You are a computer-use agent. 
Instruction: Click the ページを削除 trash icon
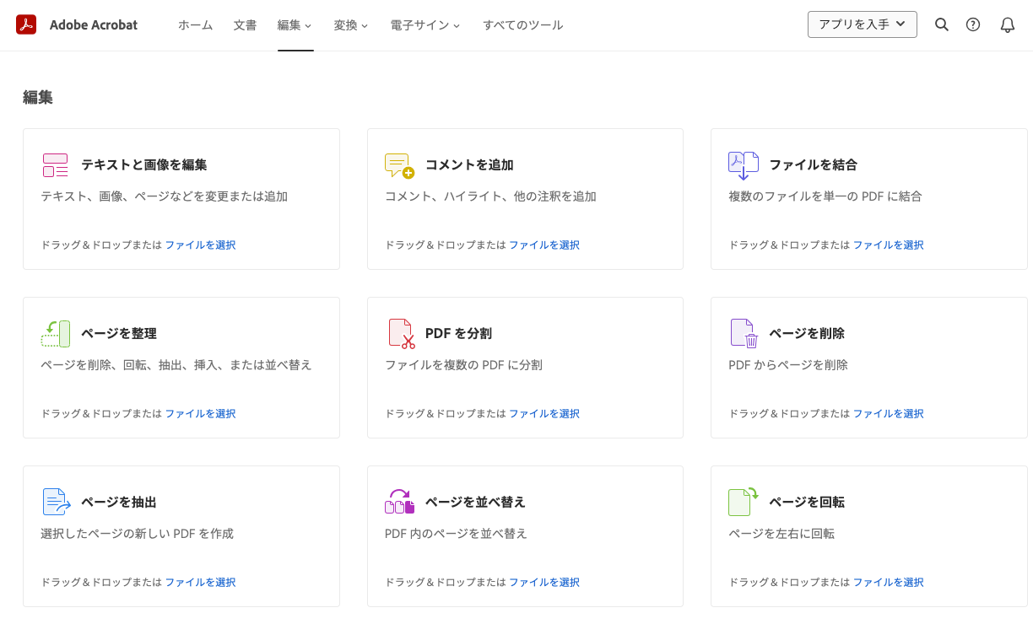744,333
